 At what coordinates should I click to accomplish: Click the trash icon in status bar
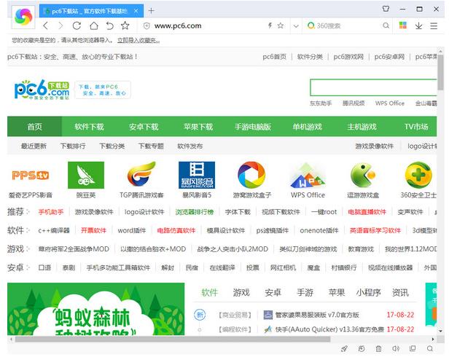tap(378, 349)
